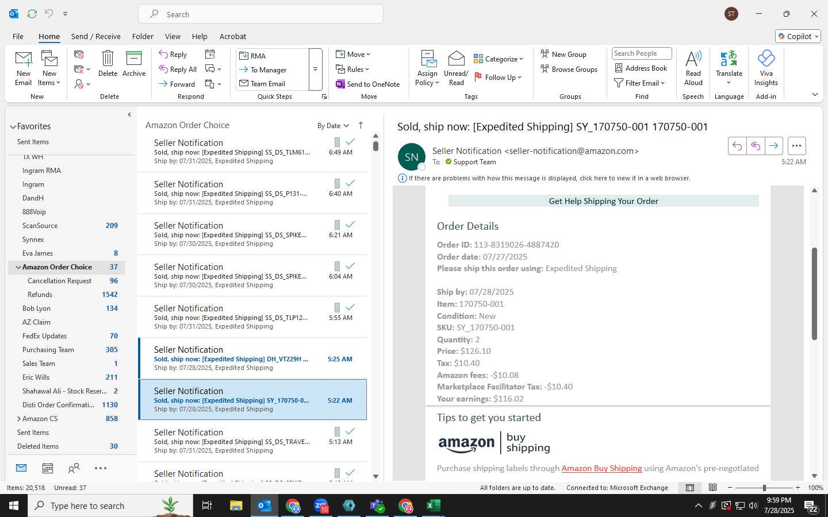Open the Address Book
828x517 pixels.
coord(641,68)
